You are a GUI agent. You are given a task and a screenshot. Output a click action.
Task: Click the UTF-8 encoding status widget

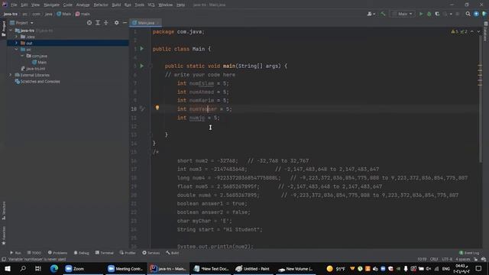pyautogui.click(x=447, y=259)
